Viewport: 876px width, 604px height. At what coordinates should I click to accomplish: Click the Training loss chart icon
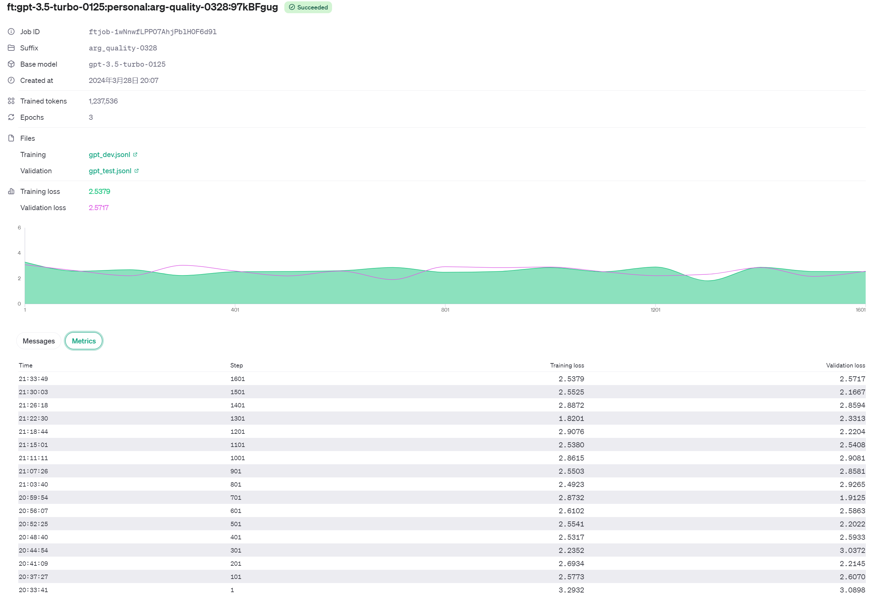(11, 192)
